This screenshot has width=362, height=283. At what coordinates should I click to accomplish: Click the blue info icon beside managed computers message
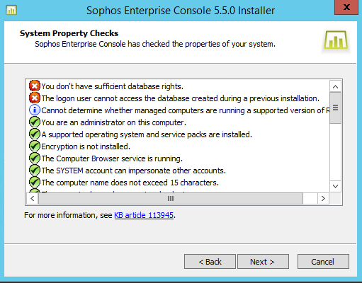pos(35,110)
